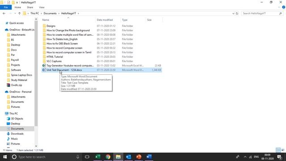Click the taskbar search box

tap(46, 157)
